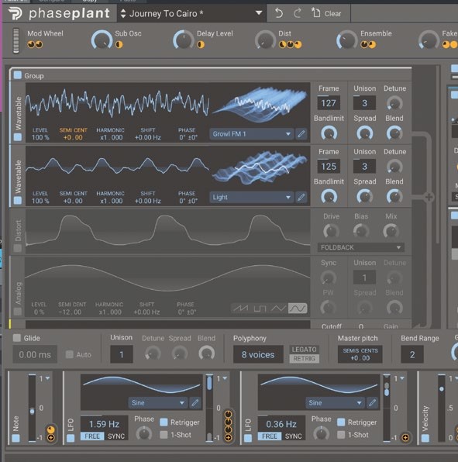This screenshot has width=458, height=462.
Task: Click Growl FM 1 Unison value 3
Action: click(x=364, y=103)
